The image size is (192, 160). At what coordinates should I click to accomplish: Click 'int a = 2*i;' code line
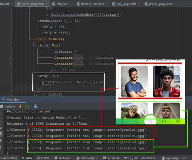pos(54,27)
